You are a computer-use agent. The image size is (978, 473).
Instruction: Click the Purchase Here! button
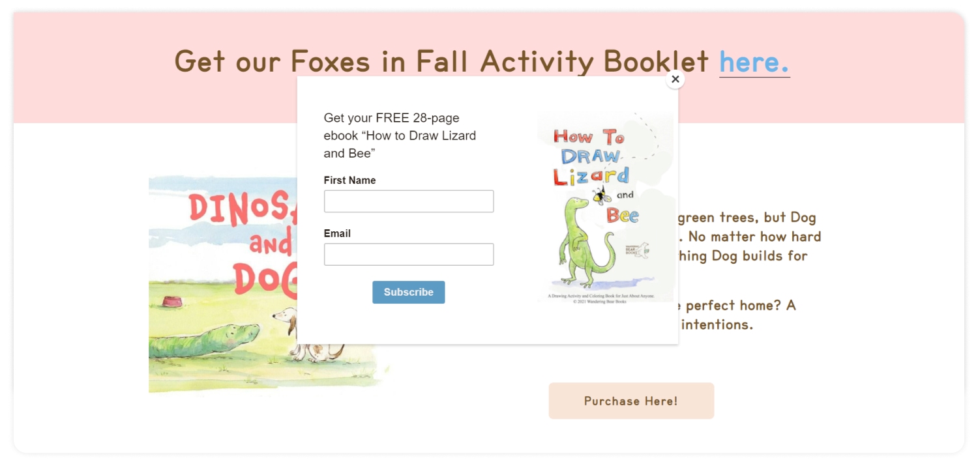click(x=631, y=401)
